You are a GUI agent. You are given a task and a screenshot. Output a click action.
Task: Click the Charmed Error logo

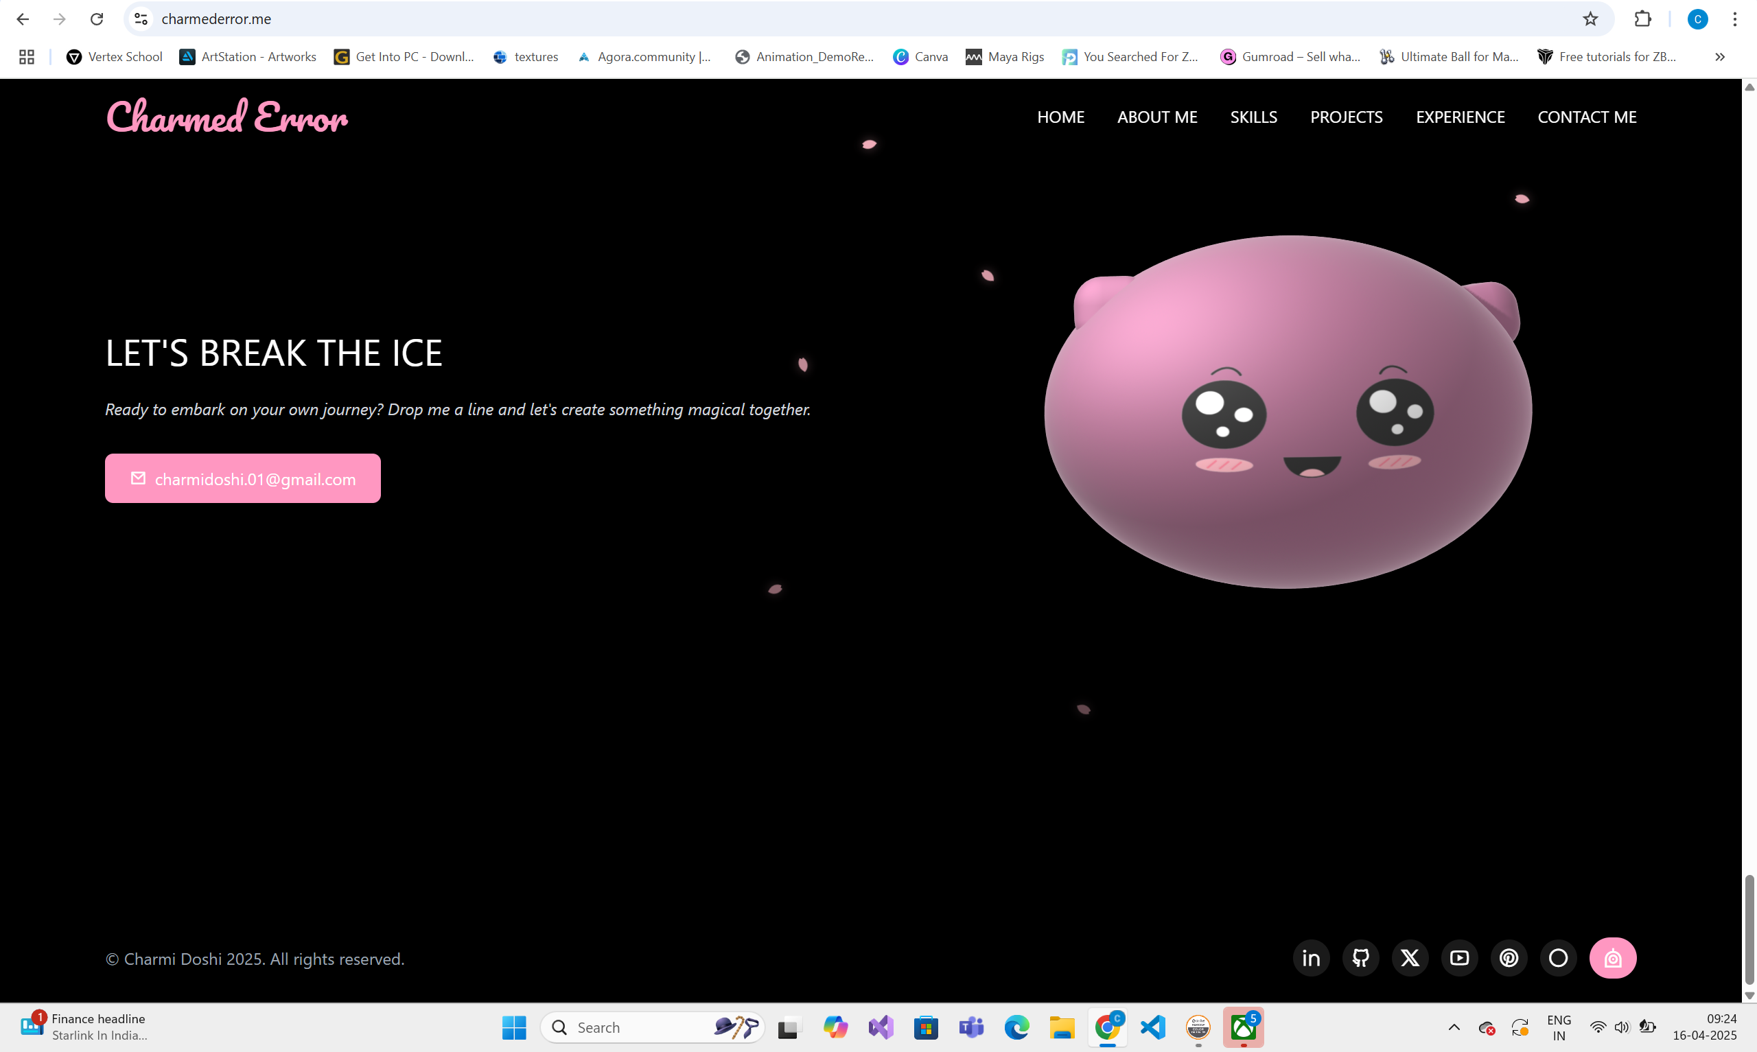[x=226, y=117]
